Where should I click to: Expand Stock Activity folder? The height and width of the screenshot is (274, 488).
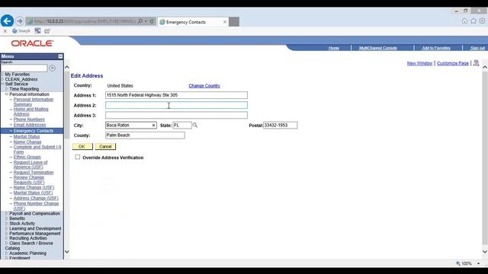coord(7,223)
